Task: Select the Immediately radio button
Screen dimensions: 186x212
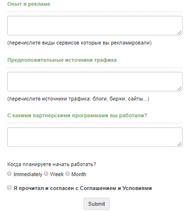Action: pos(10,174)
